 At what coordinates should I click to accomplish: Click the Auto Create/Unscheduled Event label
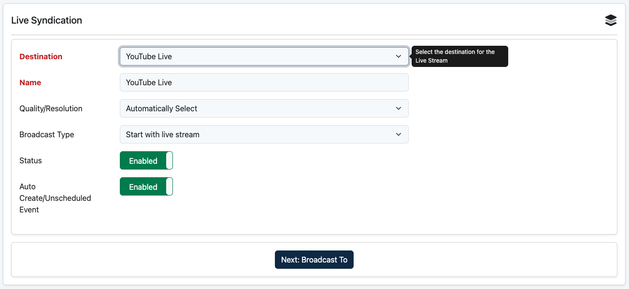[x=55, y=198]
